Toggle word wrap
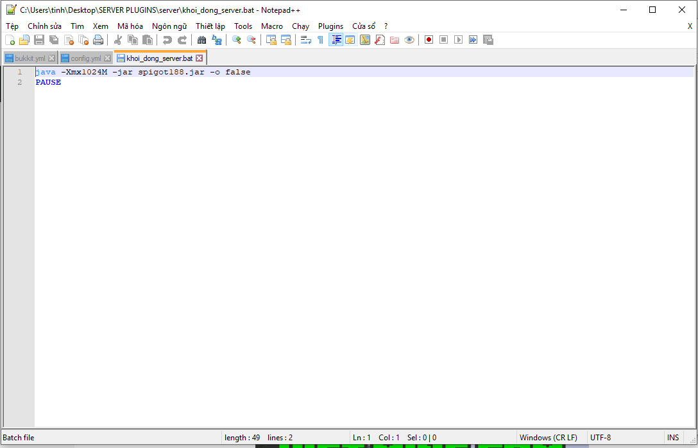This screenshot has width=698, height=448. (x=305, y=39)
